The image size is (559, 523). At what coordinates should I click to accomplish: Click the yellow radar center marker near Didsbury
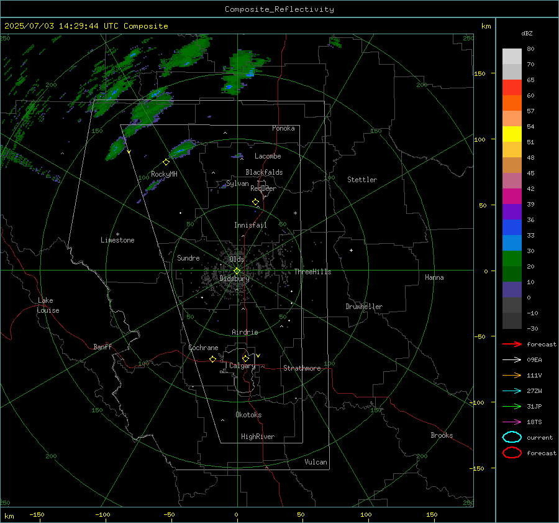pos(237,271)
